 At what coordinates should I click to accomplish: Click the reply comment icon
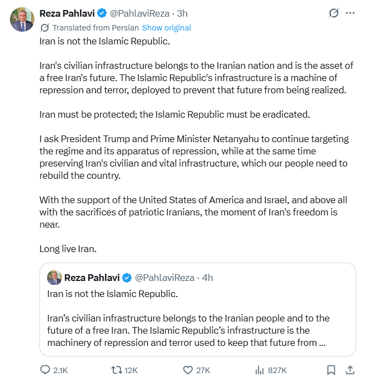pyautogui.click(x=46, y=370)
